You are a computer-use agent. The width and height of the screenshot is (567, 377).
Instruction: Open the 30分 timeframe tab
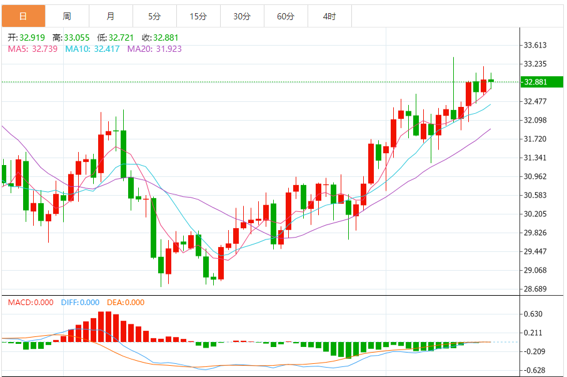coord(243,16)
